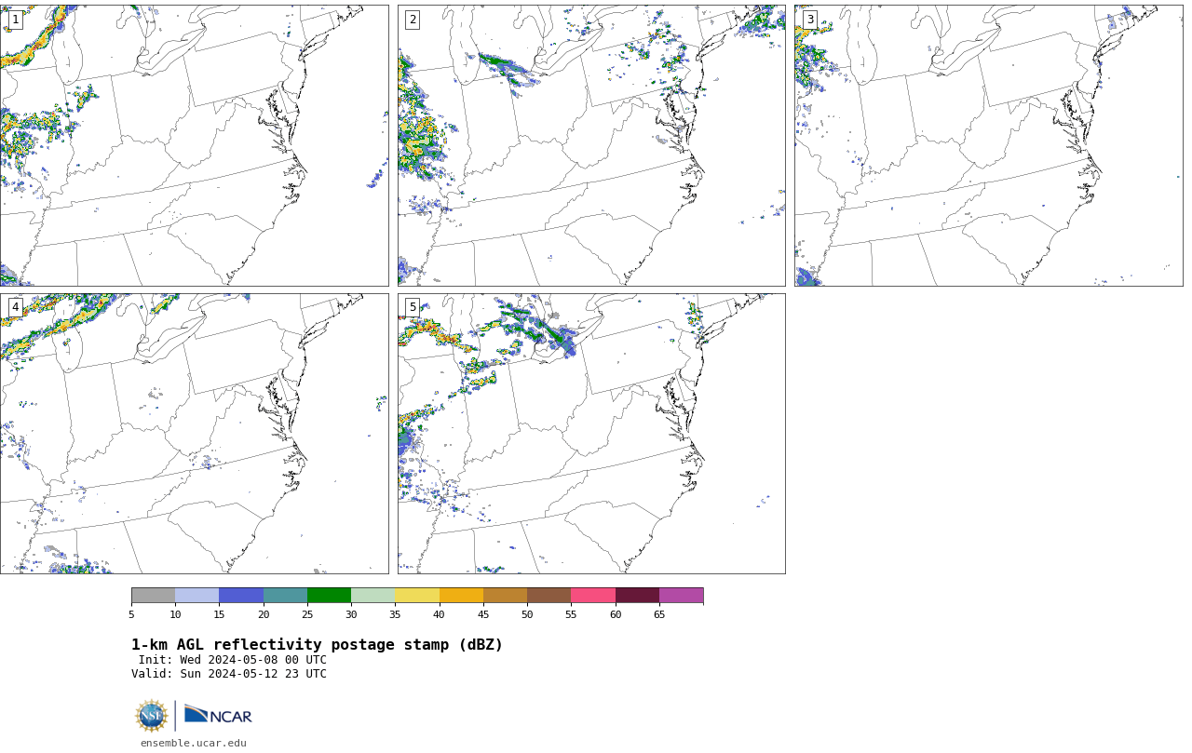1192x753 pixels.
Task: Click the 'Init: Wed 2024-05-08 00 UTC' text
Action: coord(233,660)
